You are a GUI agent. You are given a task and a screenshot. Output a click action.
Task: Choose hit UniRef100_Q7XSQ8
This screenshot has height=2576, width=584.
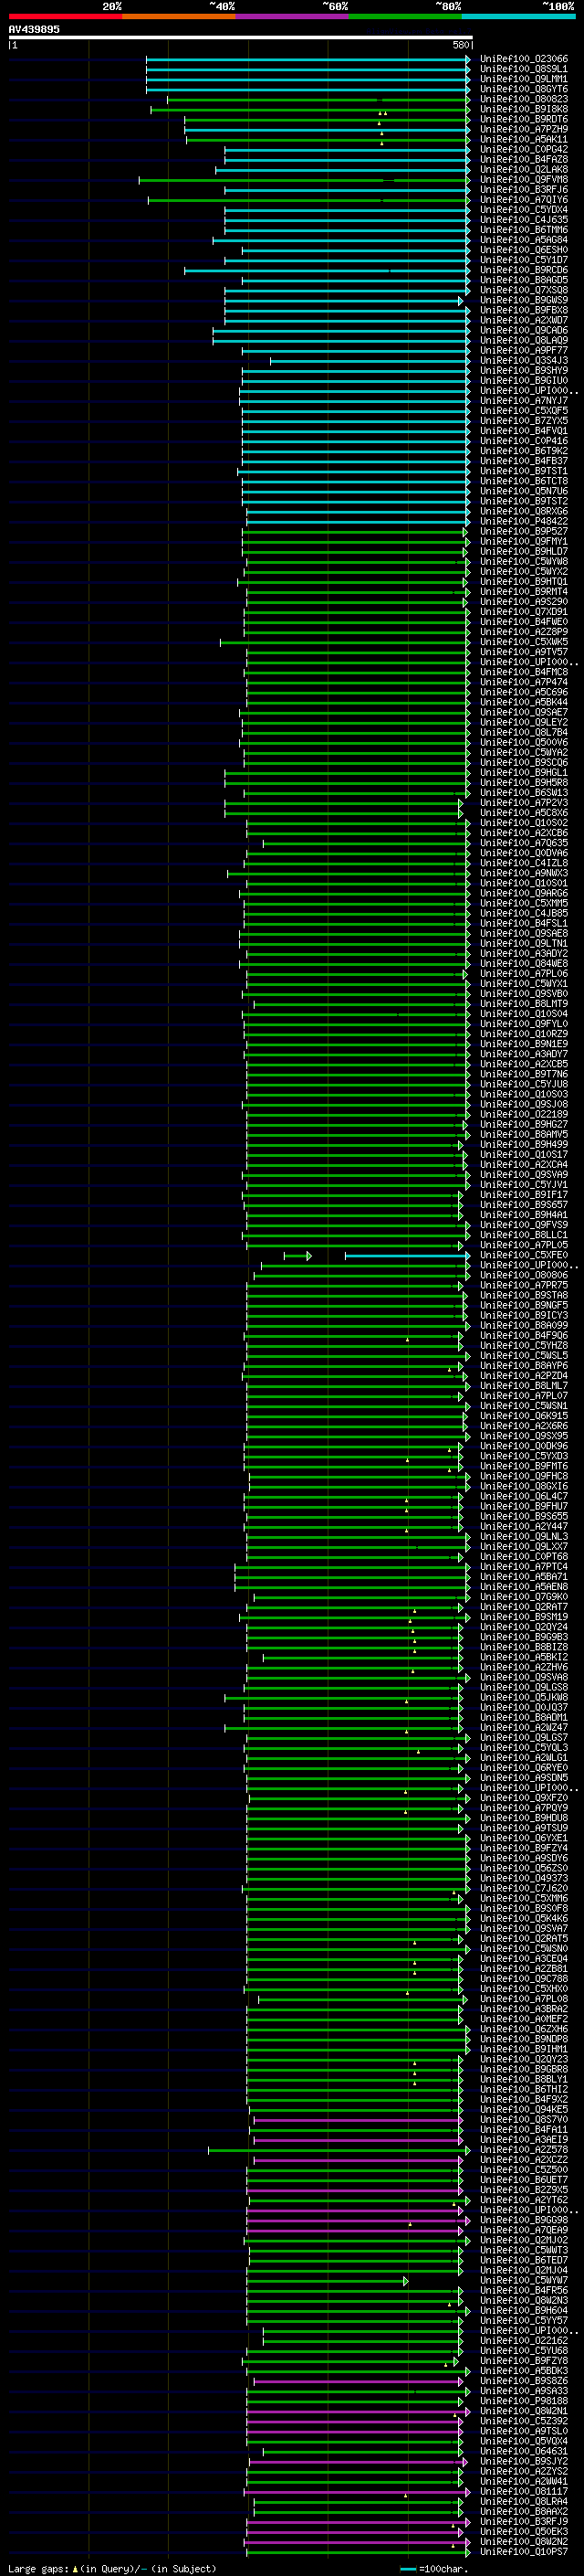523,290
